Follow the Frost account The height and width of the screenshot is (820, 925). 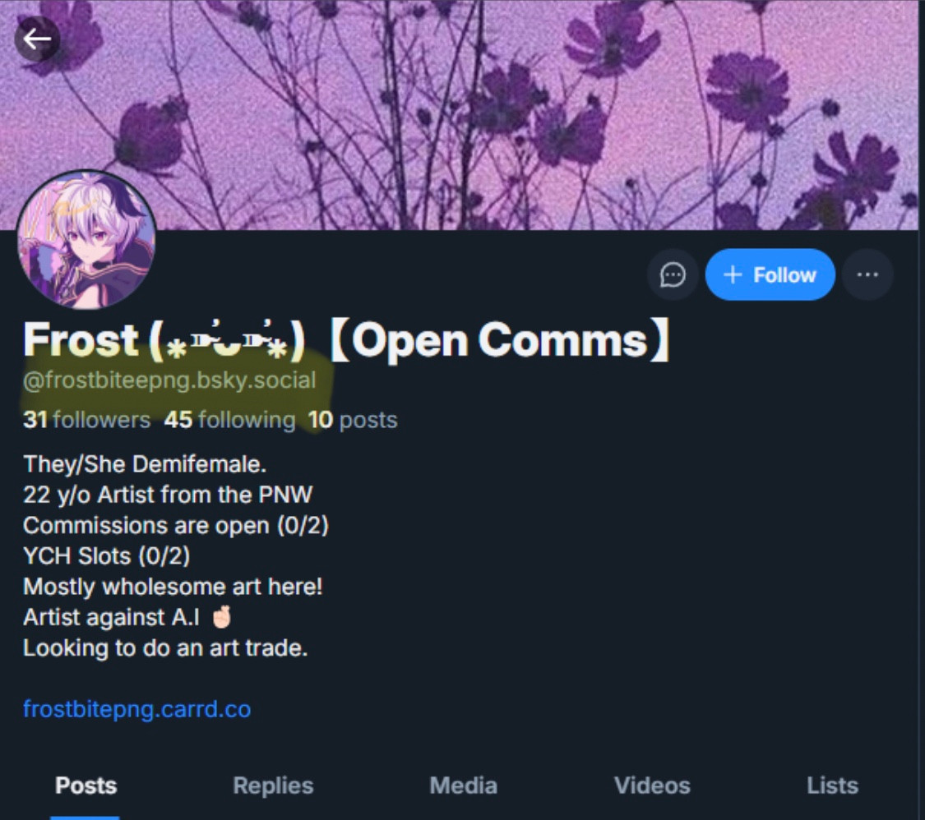770,274
